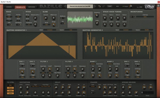Click the Vibrato (LFO 1) knob
Screen dimensions: 160x98
35,18
